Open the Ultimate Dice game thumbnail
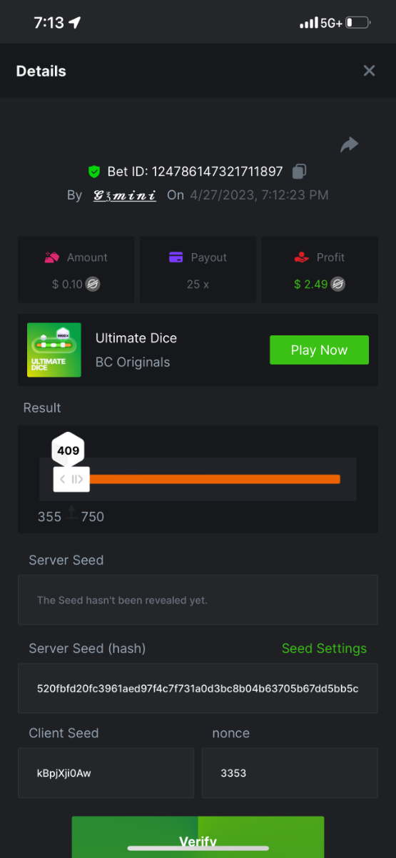This screenshot has height=858, width=396. click(52, 350)
